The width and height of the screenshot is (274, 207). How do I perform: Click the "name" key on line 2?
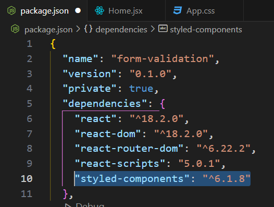pos(80,59)
